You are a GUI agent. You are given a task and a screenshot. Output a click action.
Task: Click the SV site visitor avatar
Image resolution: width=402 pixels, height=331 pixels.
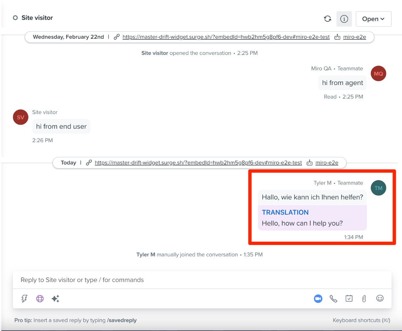(x=21, y=117)
